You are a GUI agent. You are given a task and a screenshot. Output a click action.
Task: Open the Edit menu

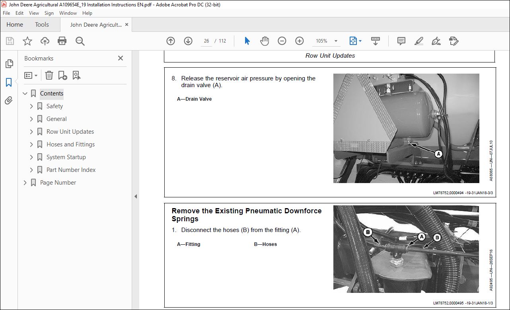tap(19, 13)
